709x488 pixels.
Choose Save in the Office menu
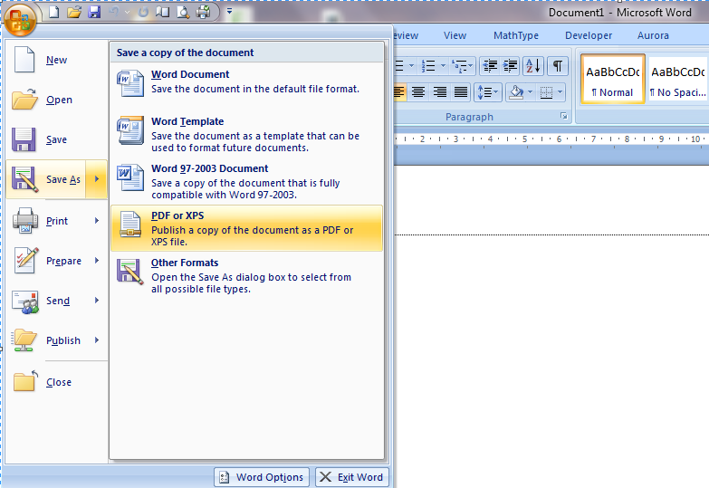click(x=57, y=139)
